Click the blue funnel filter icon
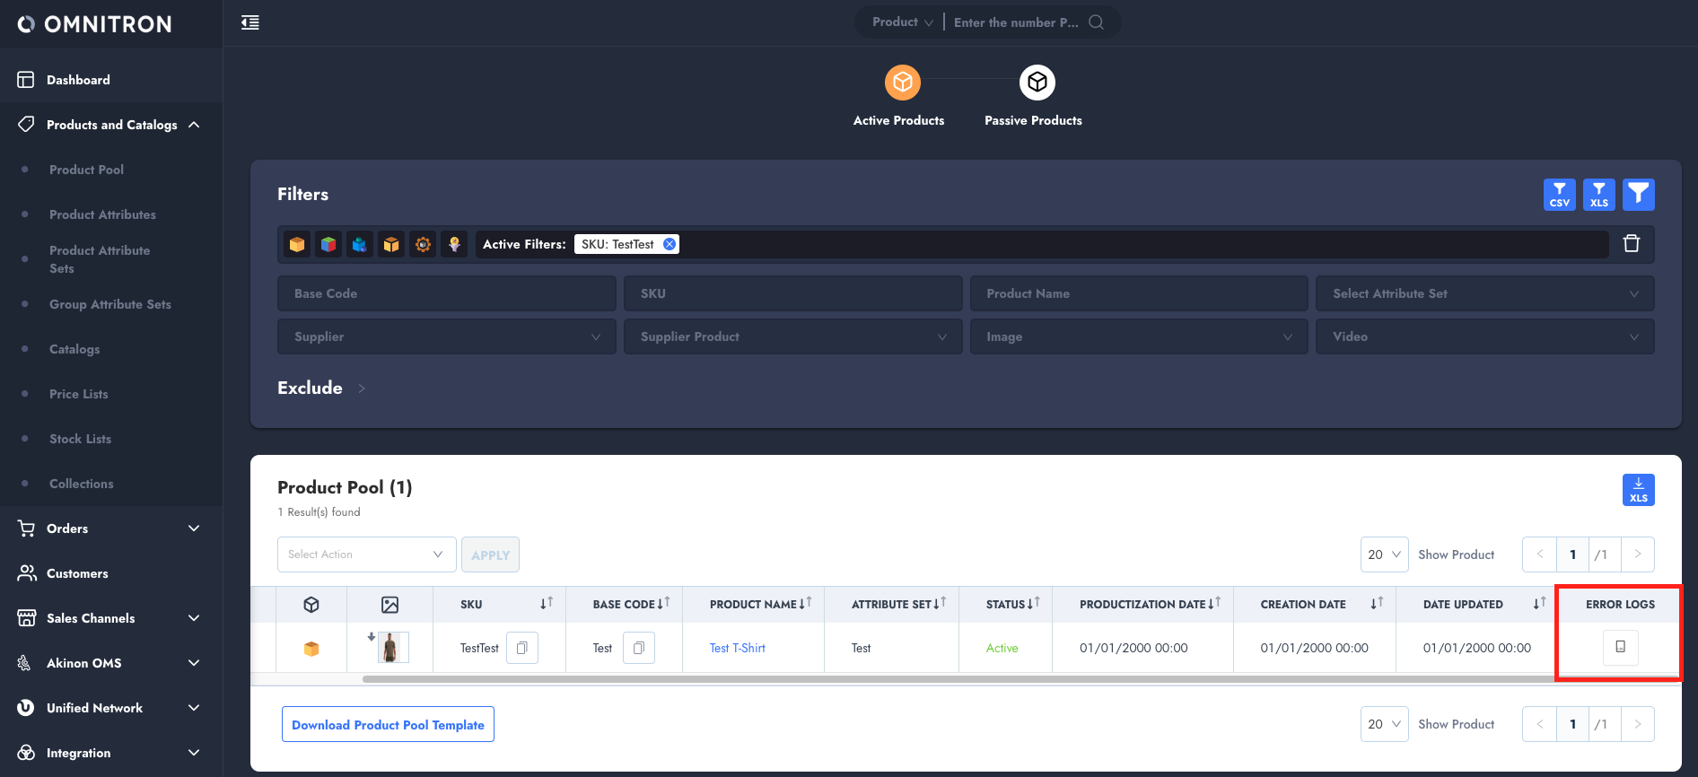 [1638, 195]
